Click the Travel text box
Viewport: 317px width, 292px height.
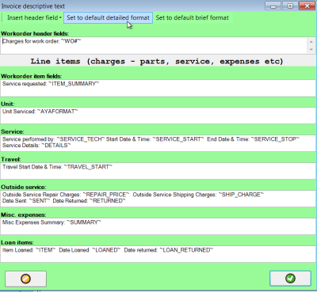click(158, 171)
